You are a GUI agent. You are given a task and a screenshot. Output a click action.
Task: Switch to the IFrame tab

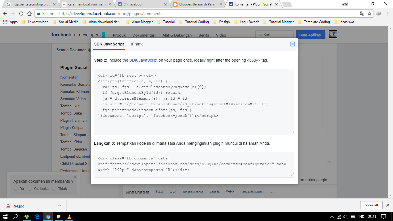point(137,44)
